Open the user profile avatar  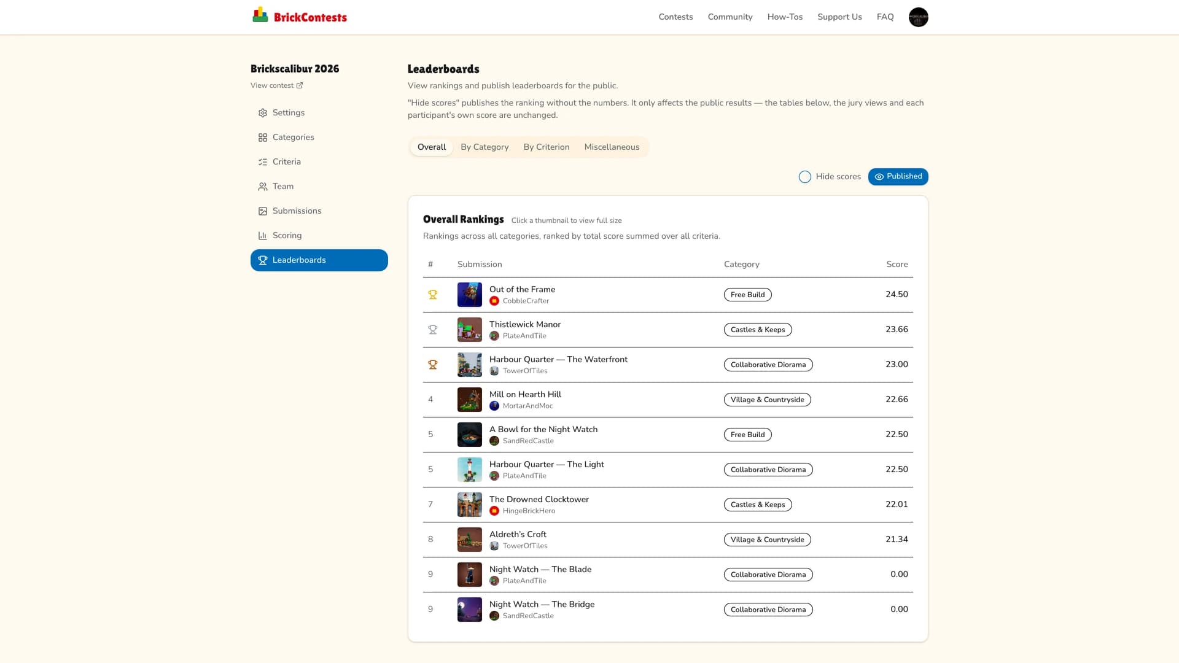tap(918, 17)
